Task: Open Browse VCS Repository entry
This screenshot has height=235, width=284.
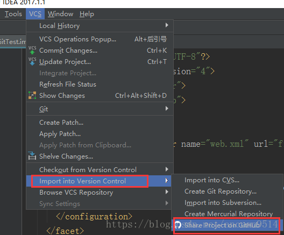Action: tap(99, 193)
